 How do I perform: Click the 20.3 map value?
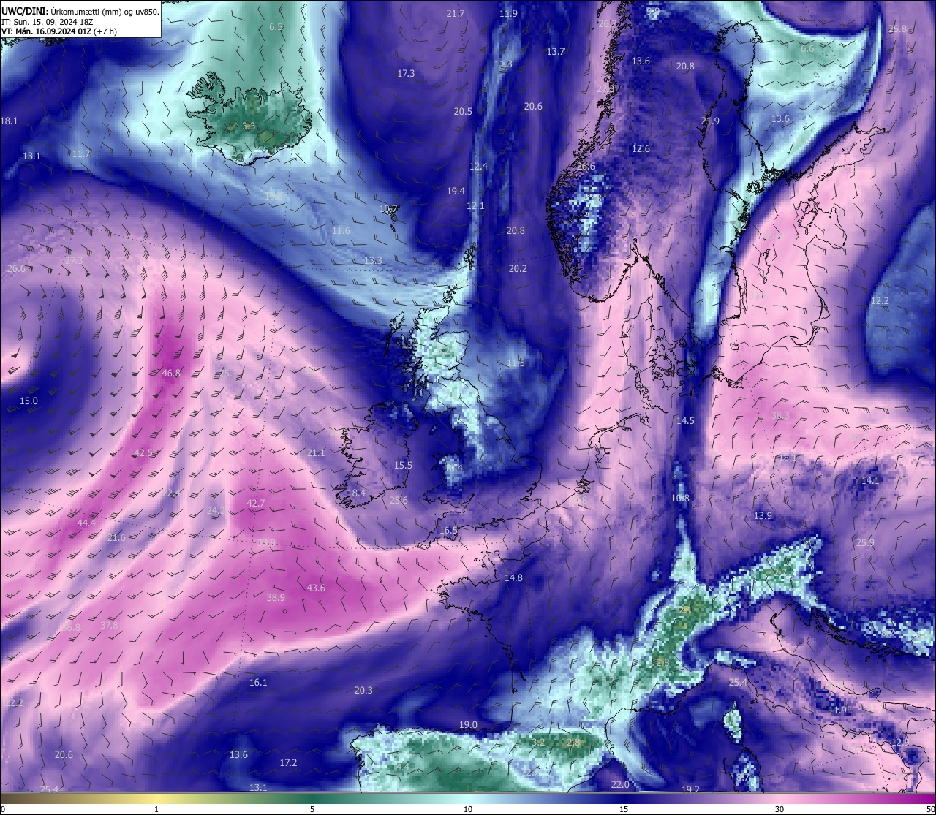pos(363,690)
